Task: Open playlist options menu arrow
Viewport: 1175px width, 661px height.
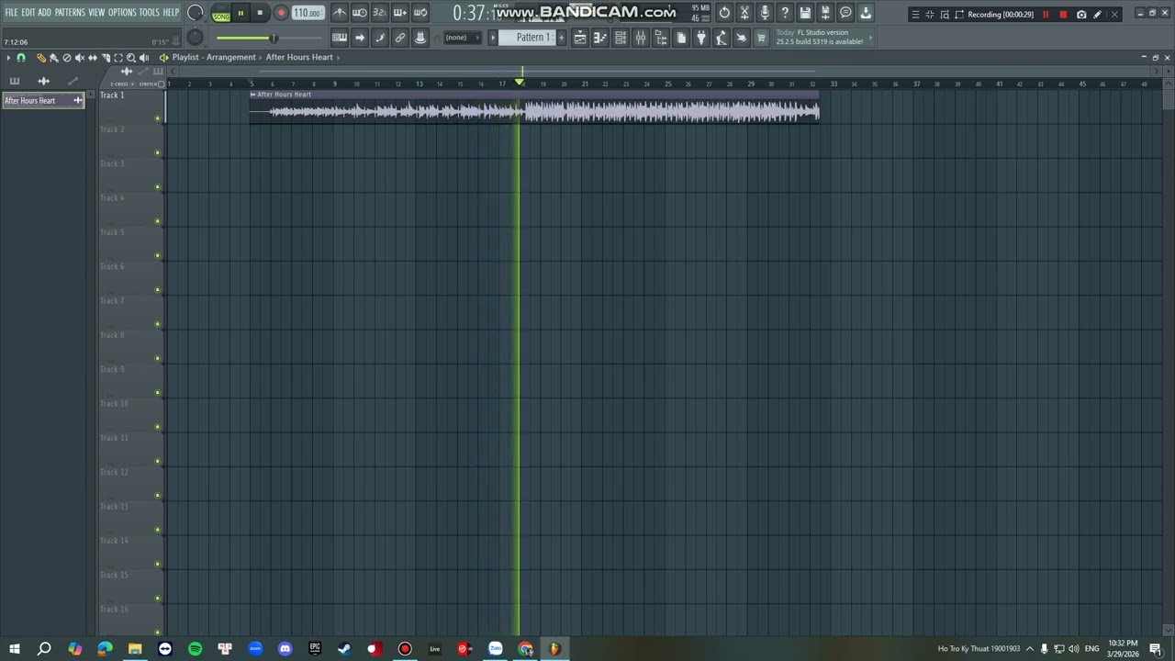Action: pyautogui.click(x=8, y=58)
